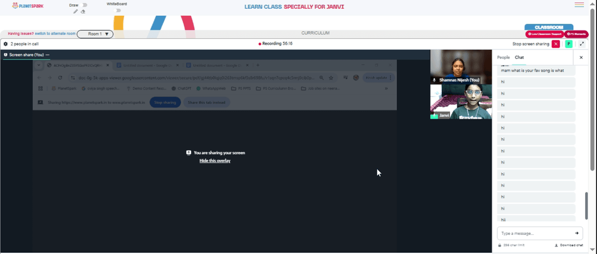Click the red stop screen sharing X

[x=556, y=44]
